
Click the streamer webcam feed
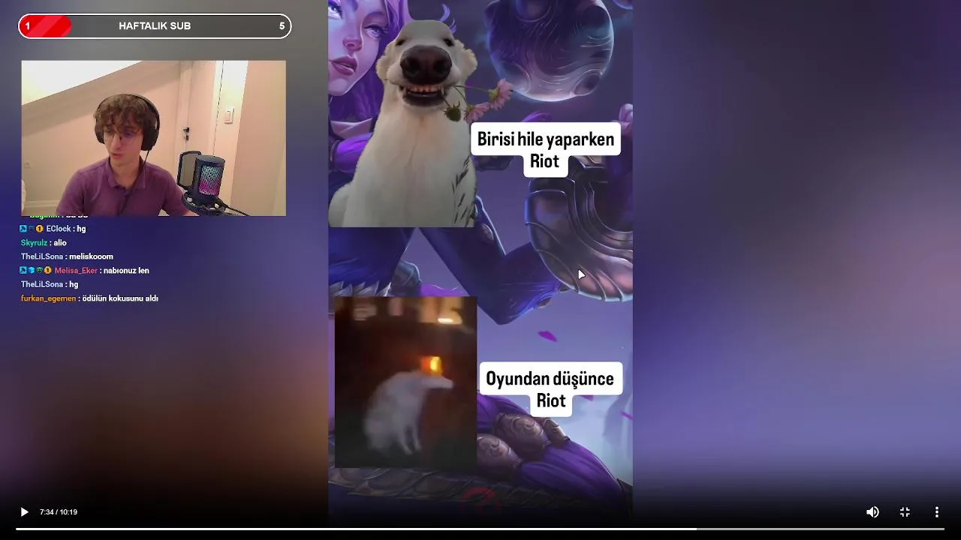154,138
